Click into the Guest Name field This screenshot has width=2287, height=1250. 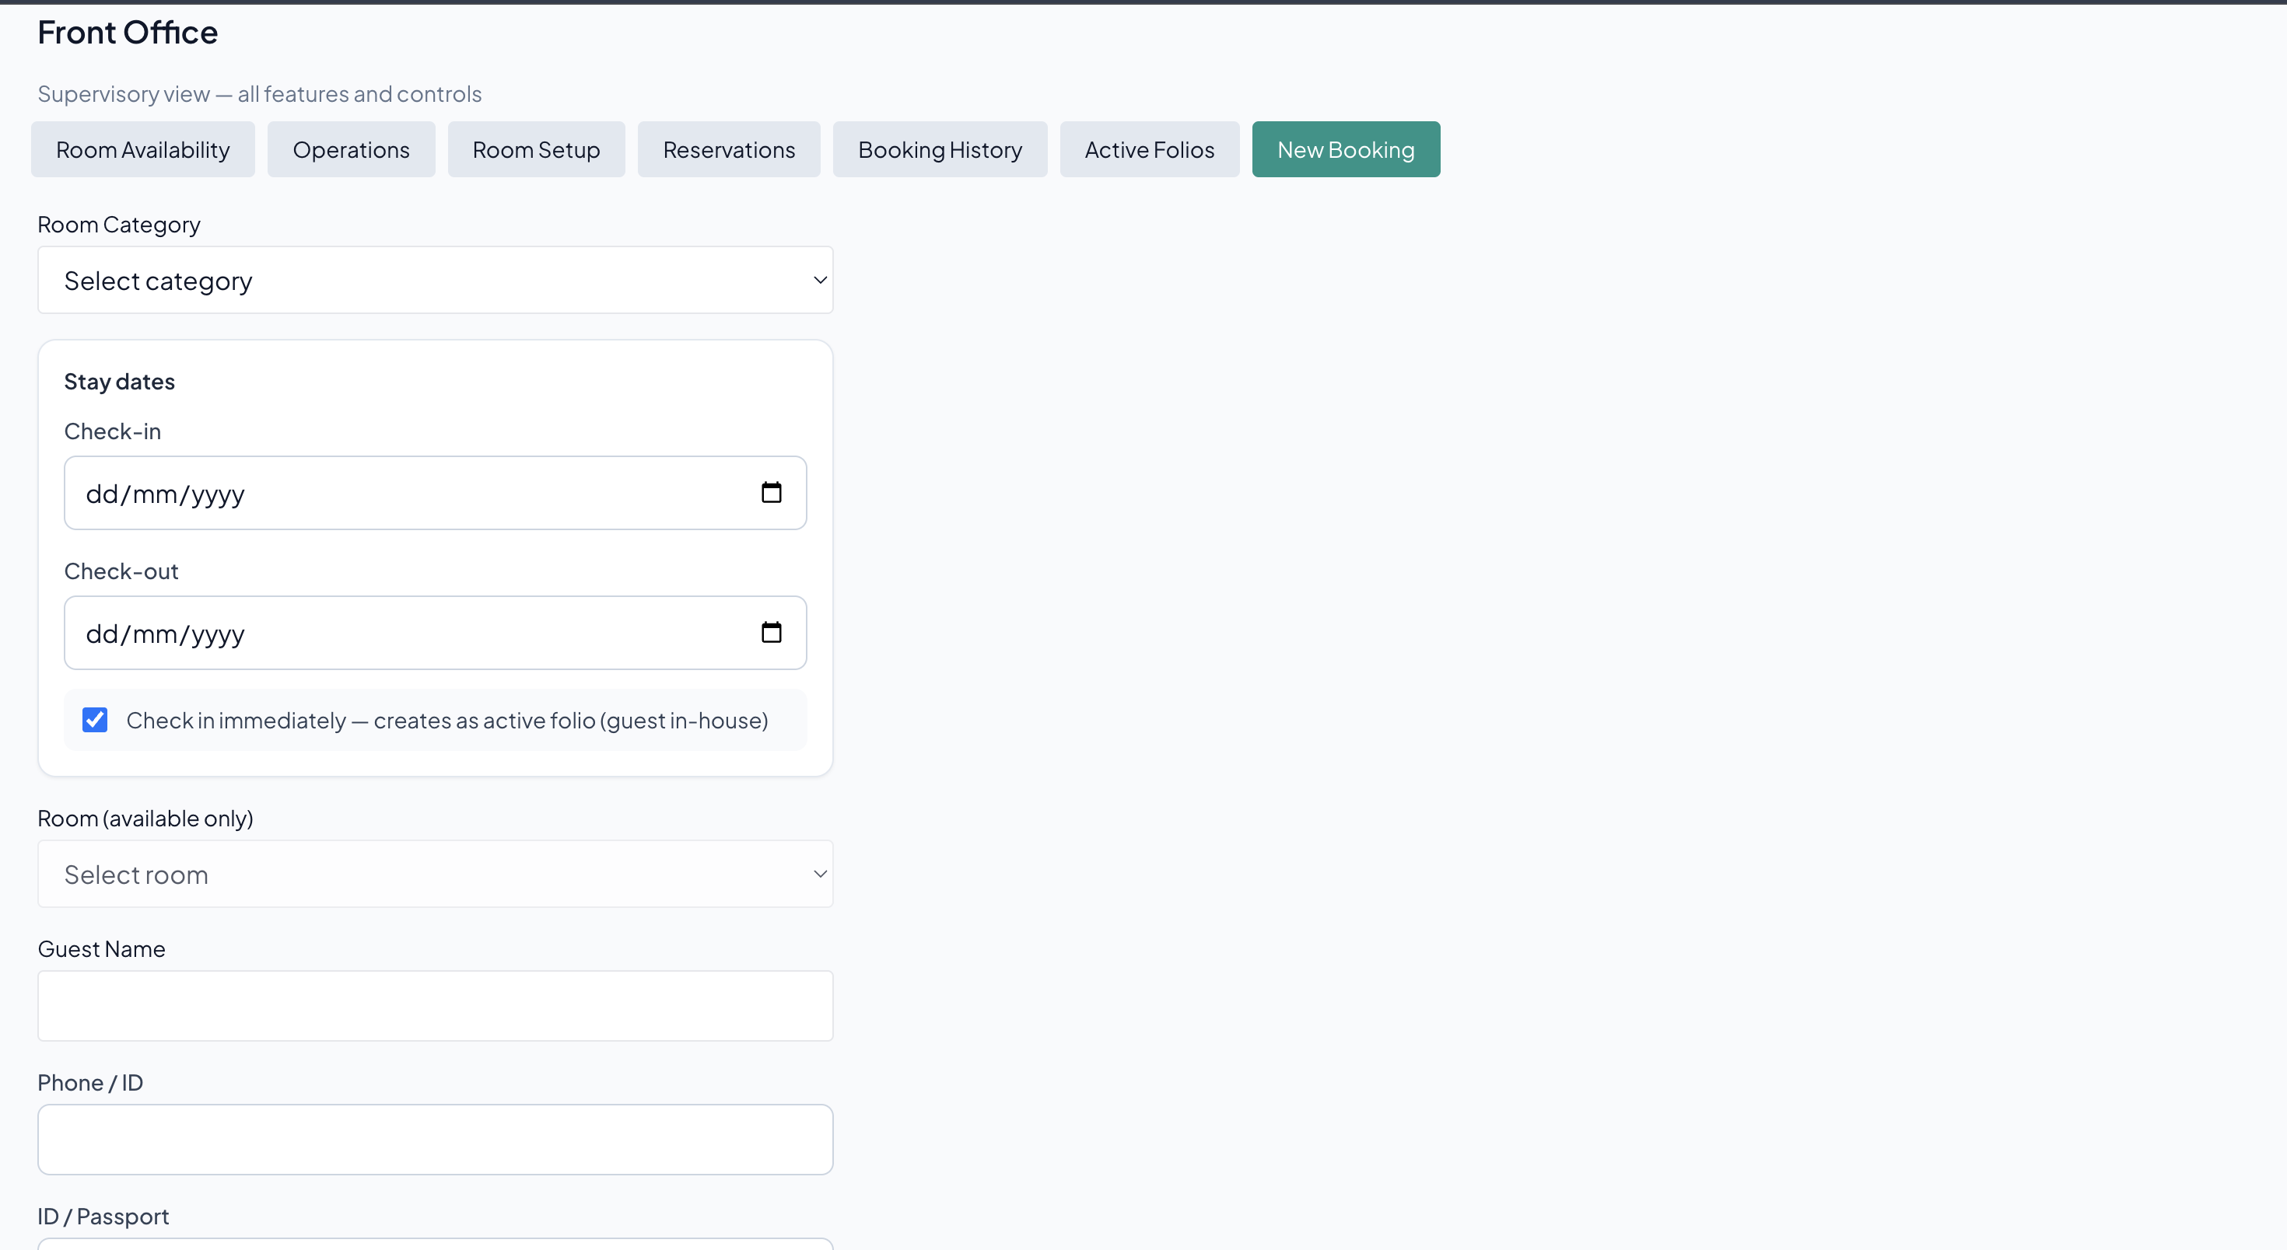point(435,1006)
